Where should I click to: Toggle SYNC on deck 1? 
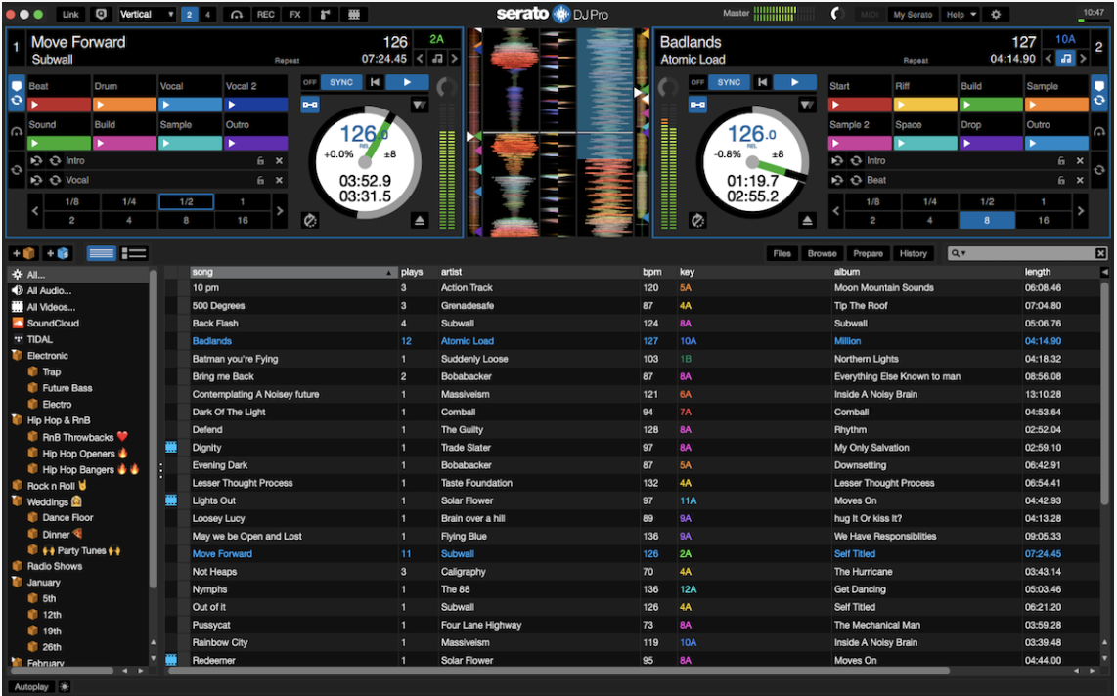coord(340,83)
